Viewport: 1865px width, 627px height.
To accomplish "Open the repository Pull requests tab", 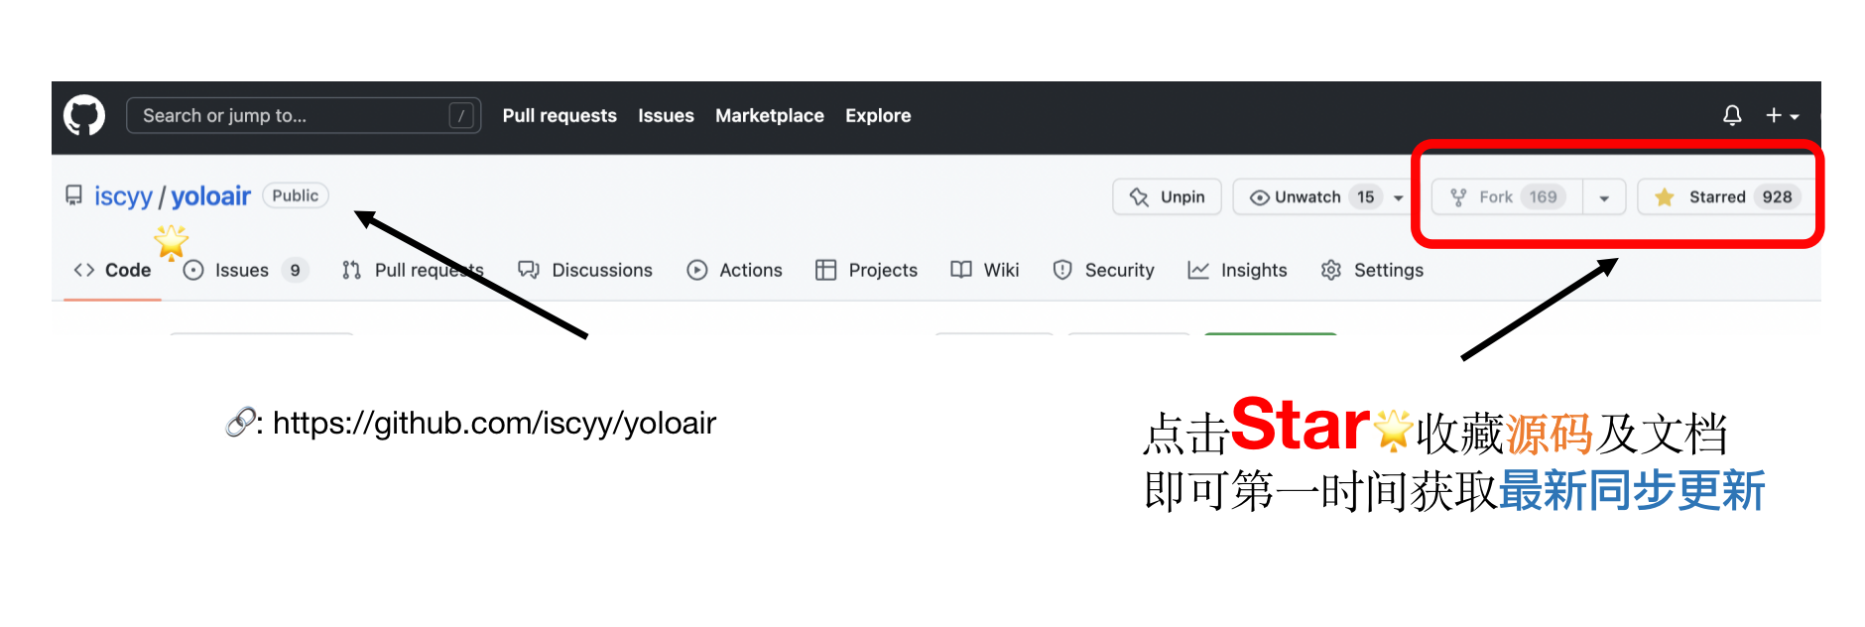I will pyautogui.click(x=413, y=270).
